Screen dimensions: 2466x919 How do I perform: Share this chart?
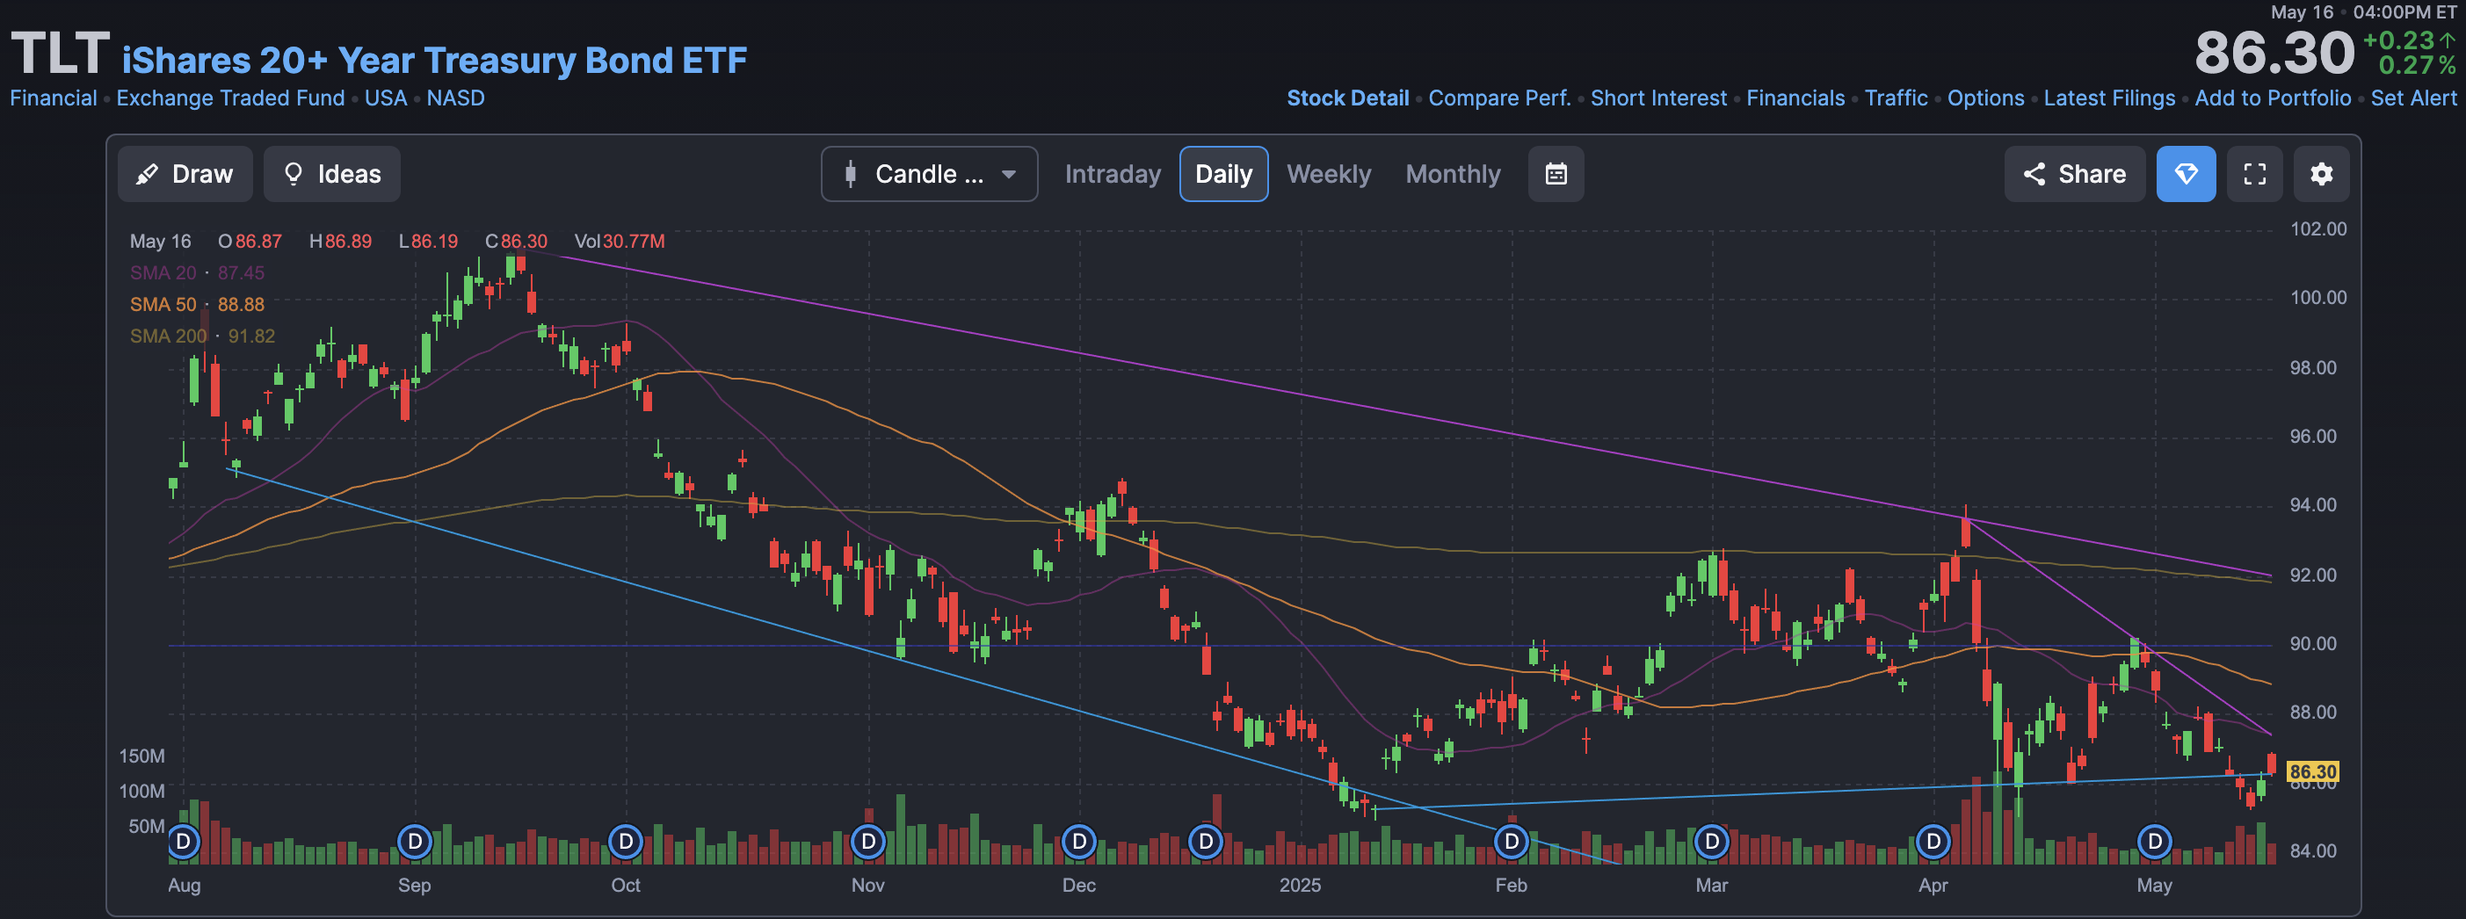[x=2074, y=174]
